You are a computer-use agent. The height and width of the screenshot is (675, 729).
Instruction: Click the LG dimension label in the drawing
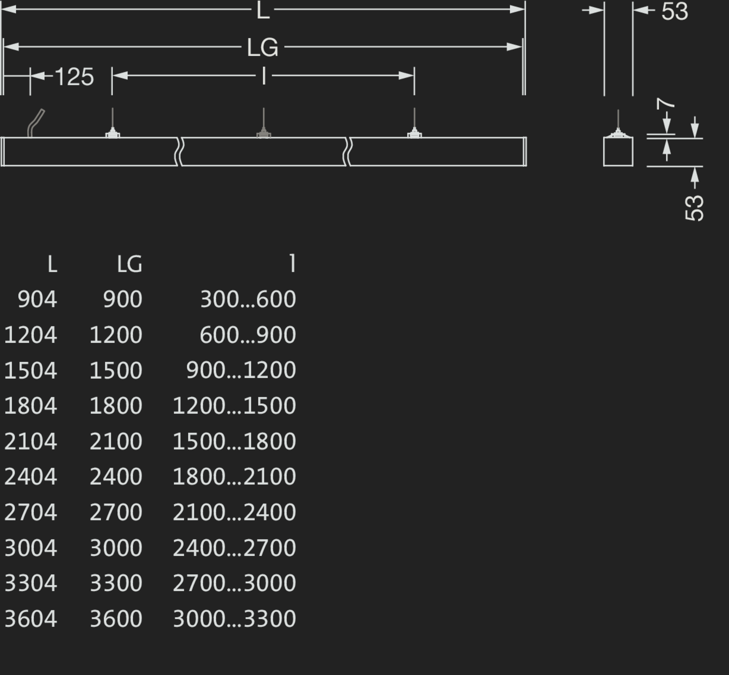pos(263,47)
